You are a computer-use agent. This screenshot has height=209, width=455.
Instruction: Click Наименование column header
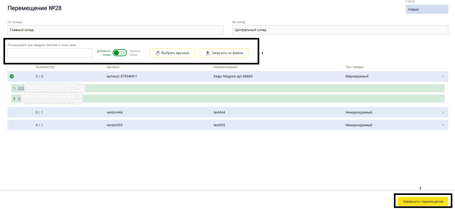[x=226, y=67]
